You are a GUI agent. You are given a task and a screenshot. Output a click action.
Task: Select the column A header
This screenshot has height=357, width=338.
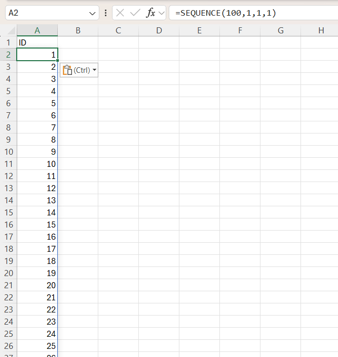click(x=37, y=31)
